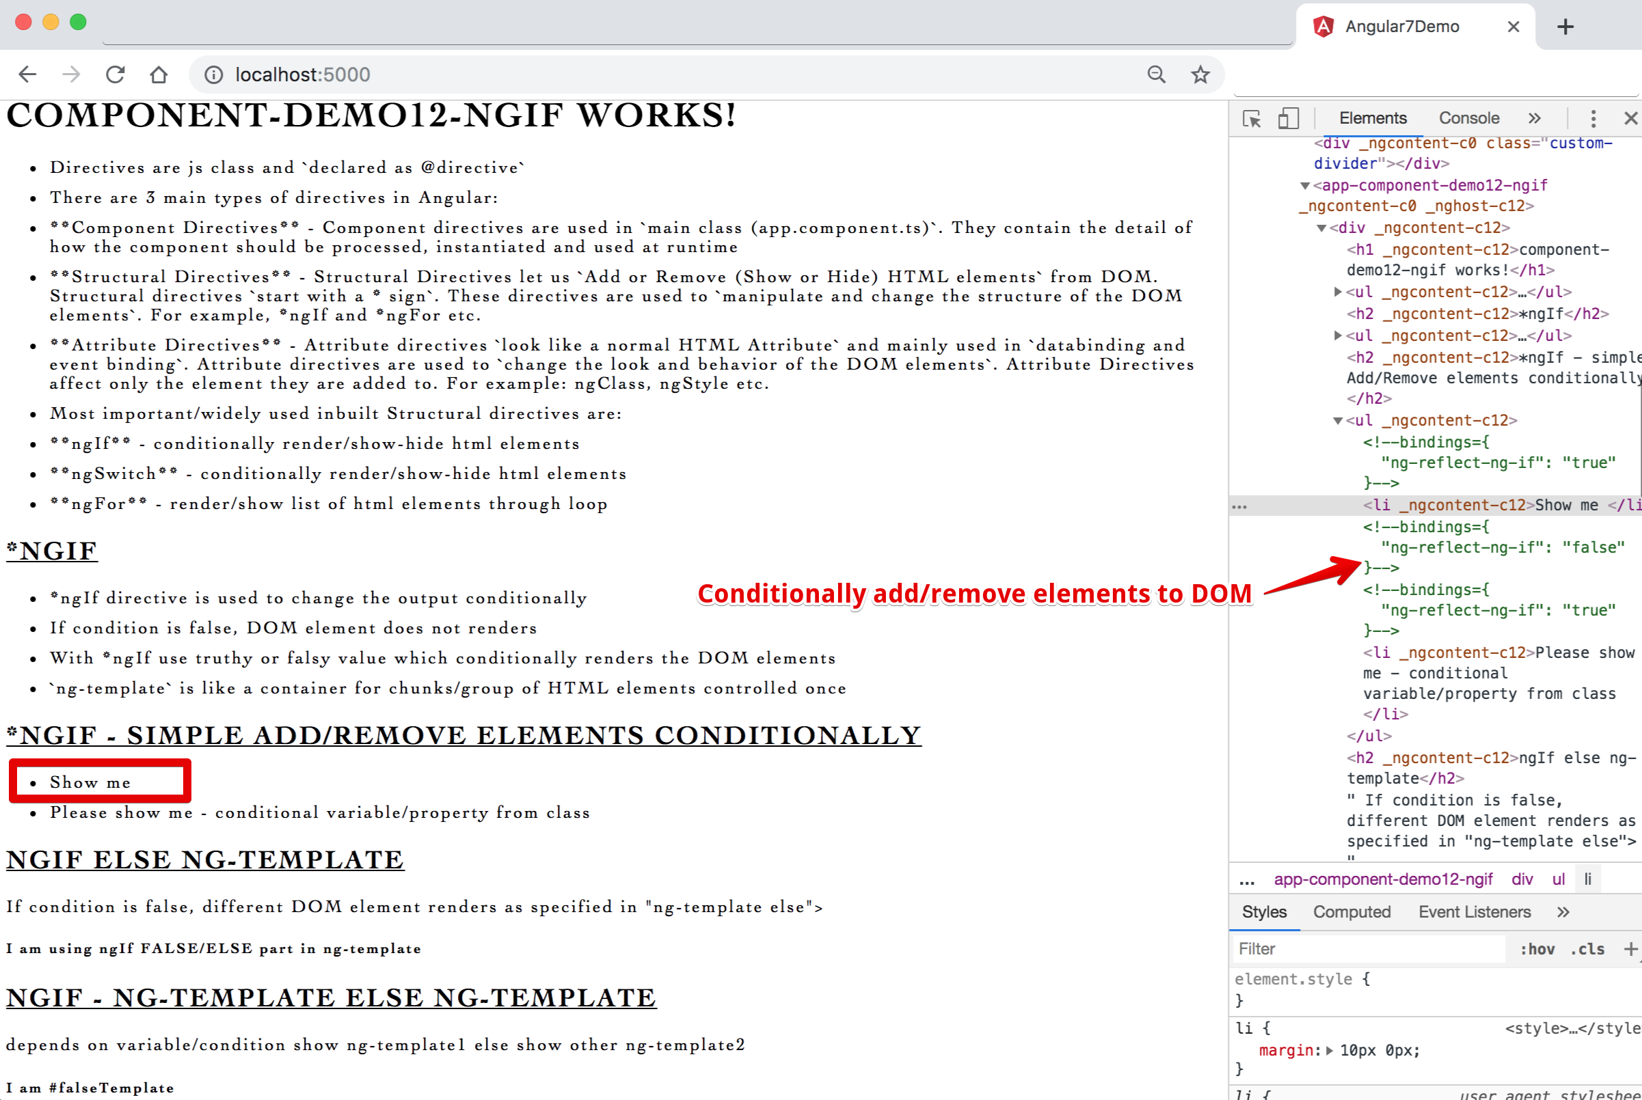This screenshot has width=1642, height=1100.
Task: Collapse the app-component-demo12-ngif node
Action: click(x=1304, y=186)
